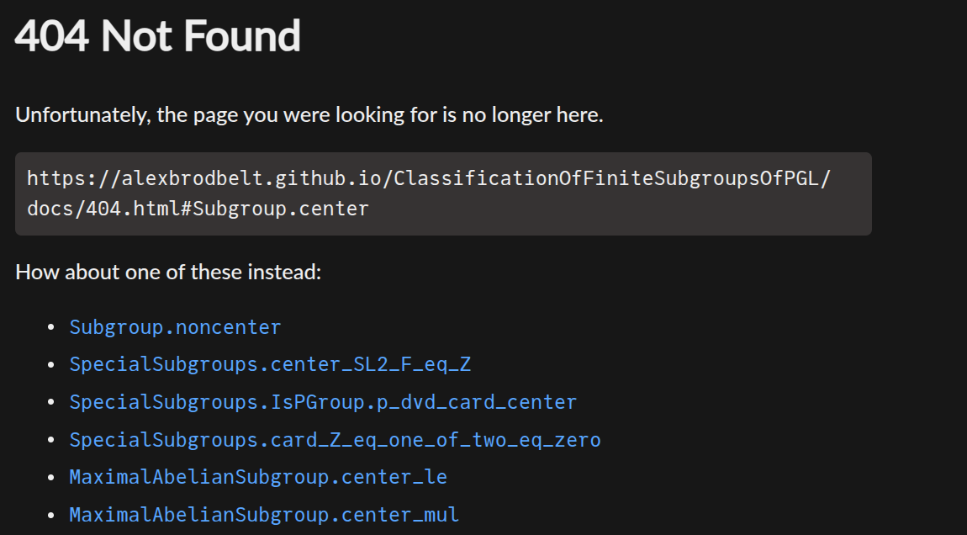Open SpecialSubgroups.center_SL2_F_eq_Z suggestion
Viewport: 967px width, 535px height.
[270, 365]
